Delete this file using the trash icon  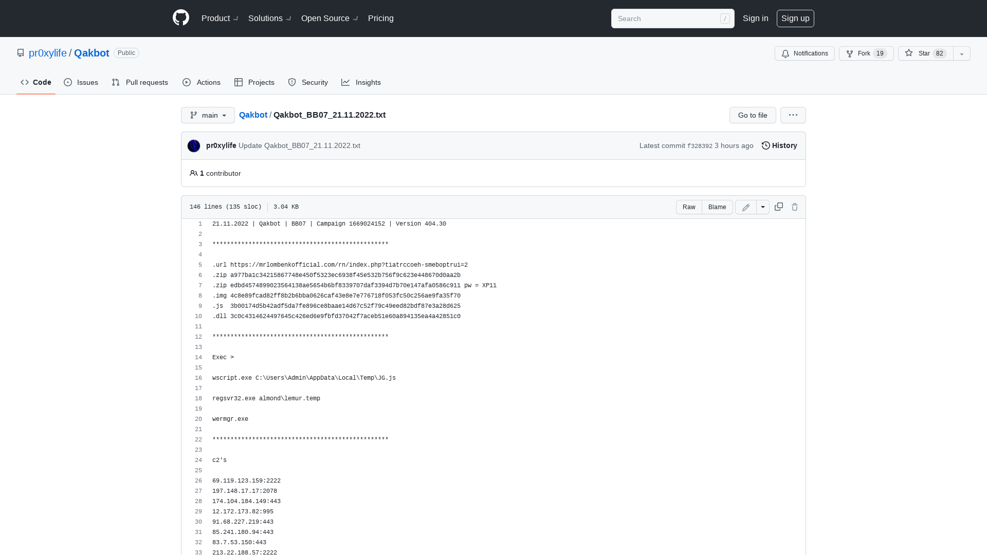tap(795, 207)
